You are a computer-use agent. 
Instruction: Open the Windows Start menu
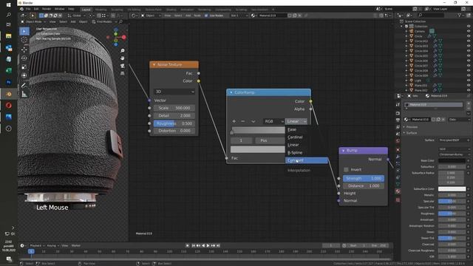point(8,5)
